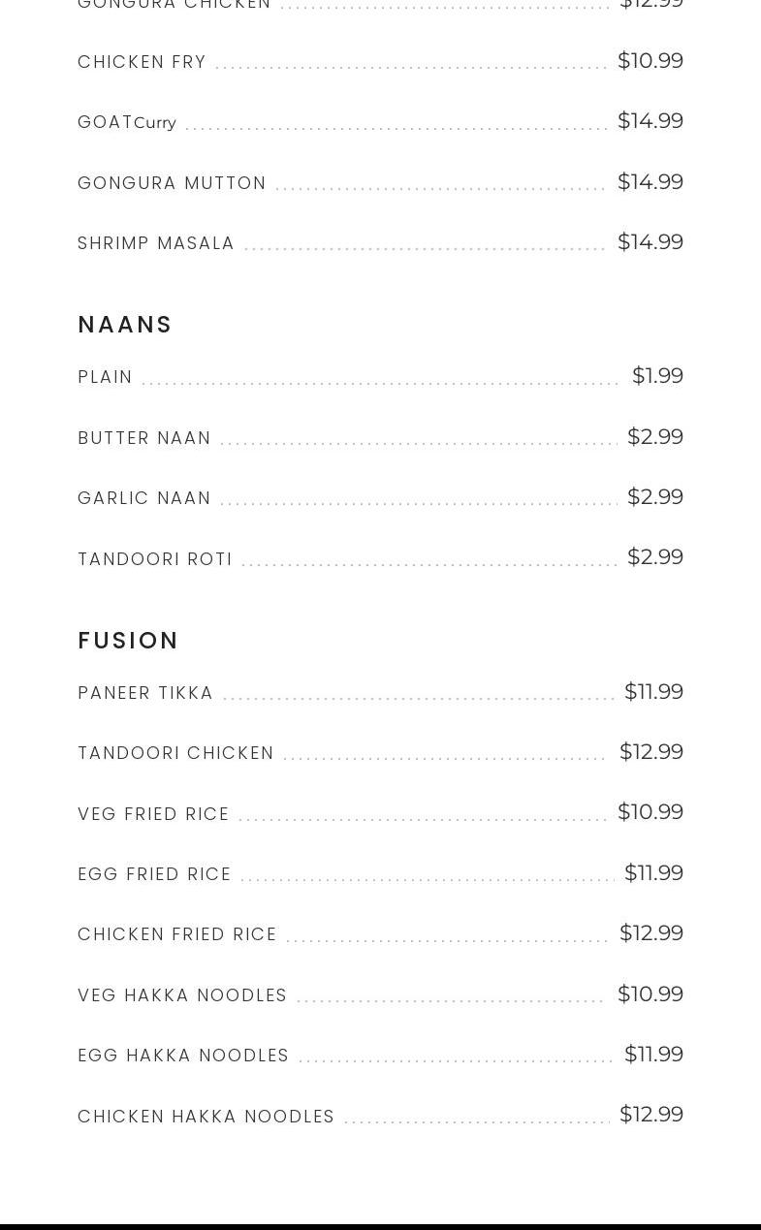Select the Butter Naan item
The width and height of the screenshot is (761, 1230).
point(144,438)
